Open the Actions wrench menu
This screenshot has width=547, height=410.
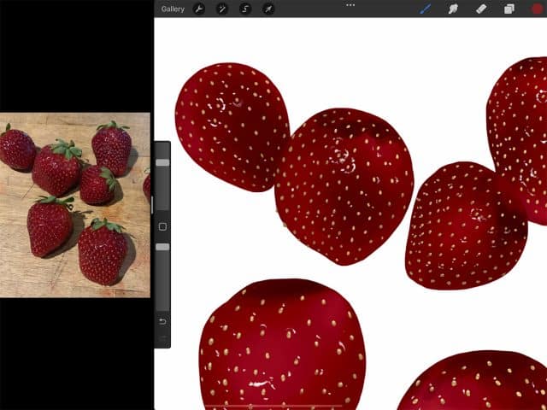(199, 9)
